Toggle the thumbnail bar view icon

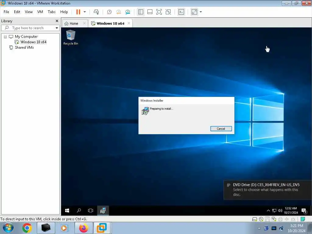[x=150, y=12]
